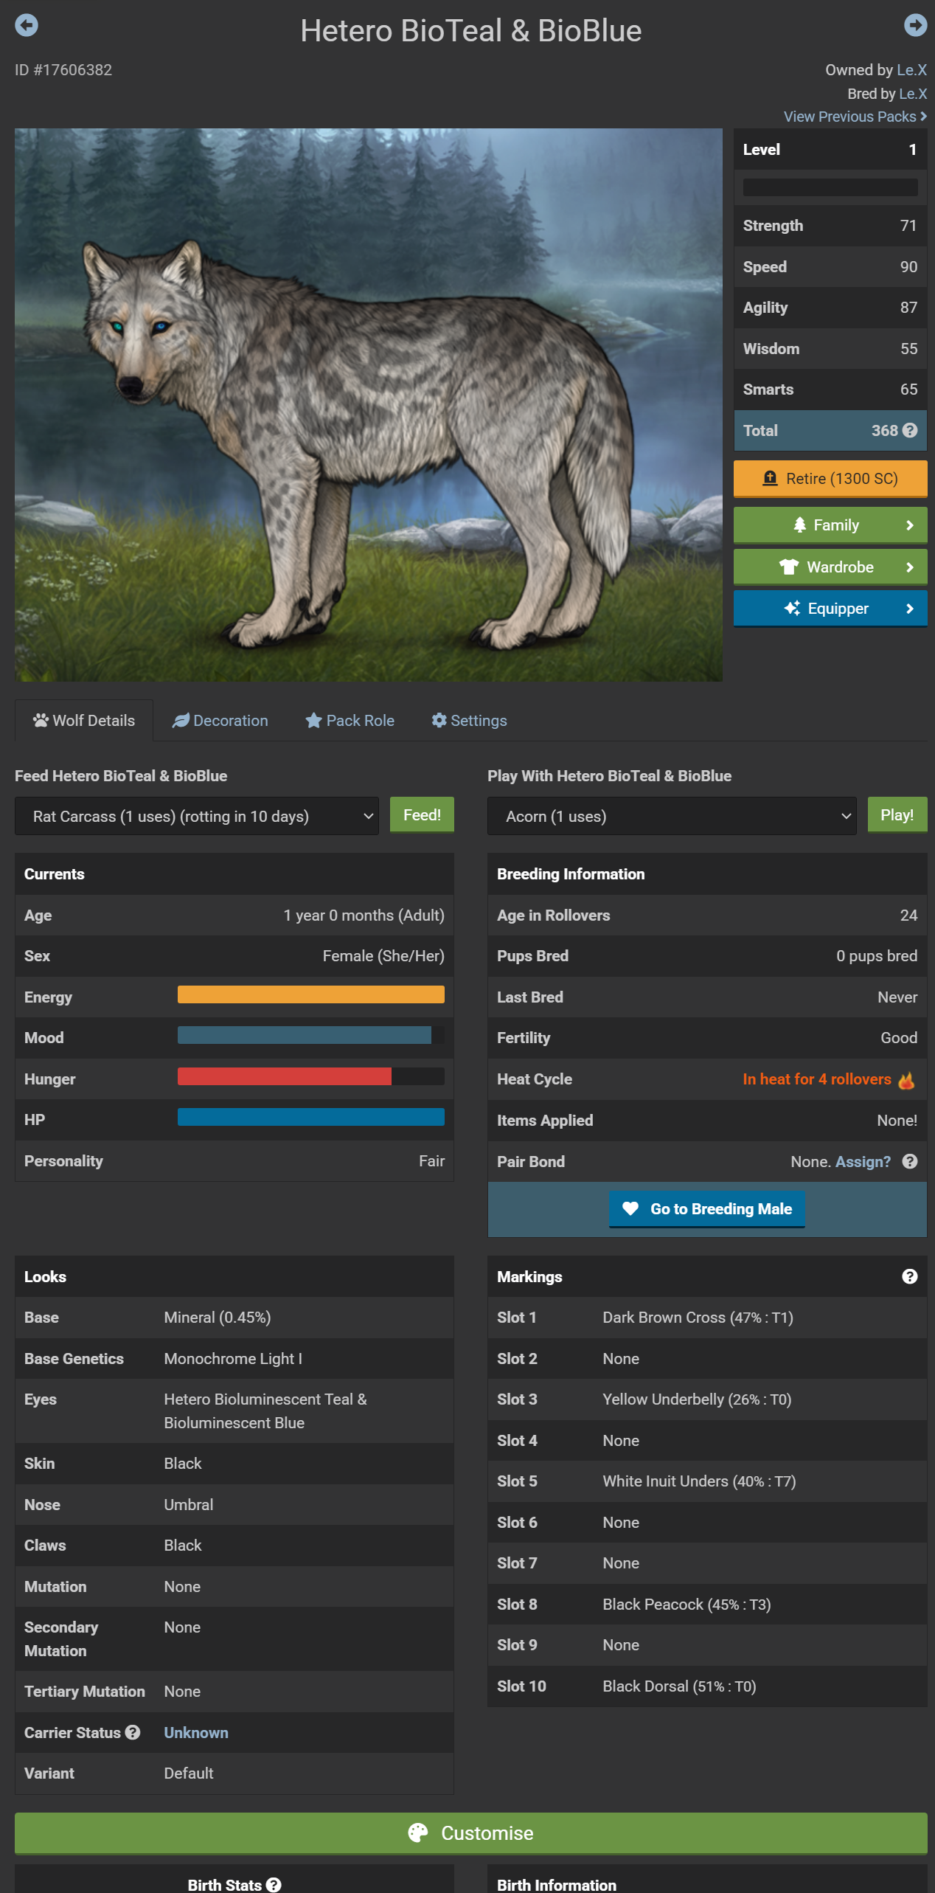Click '0 pups bred' value
935x1893 pixels.
tap(877, 956)
